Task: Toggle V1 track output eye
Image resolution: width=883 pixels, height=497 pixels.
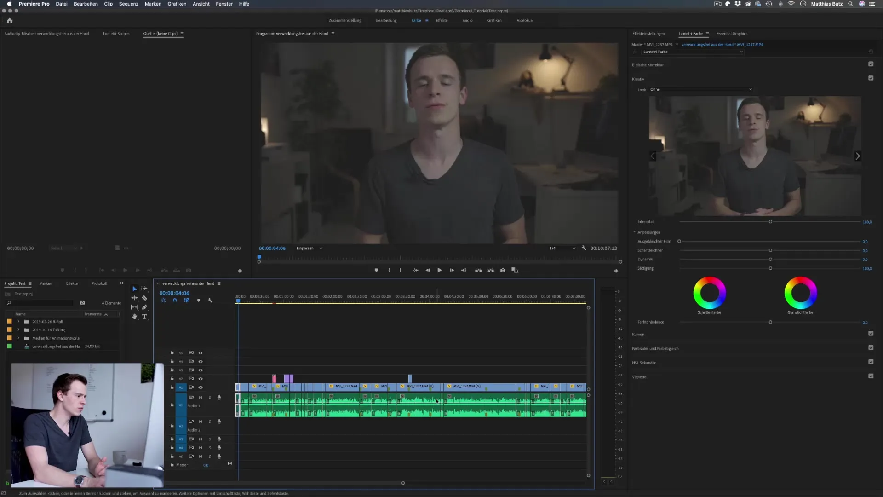Action: (201, 387)
